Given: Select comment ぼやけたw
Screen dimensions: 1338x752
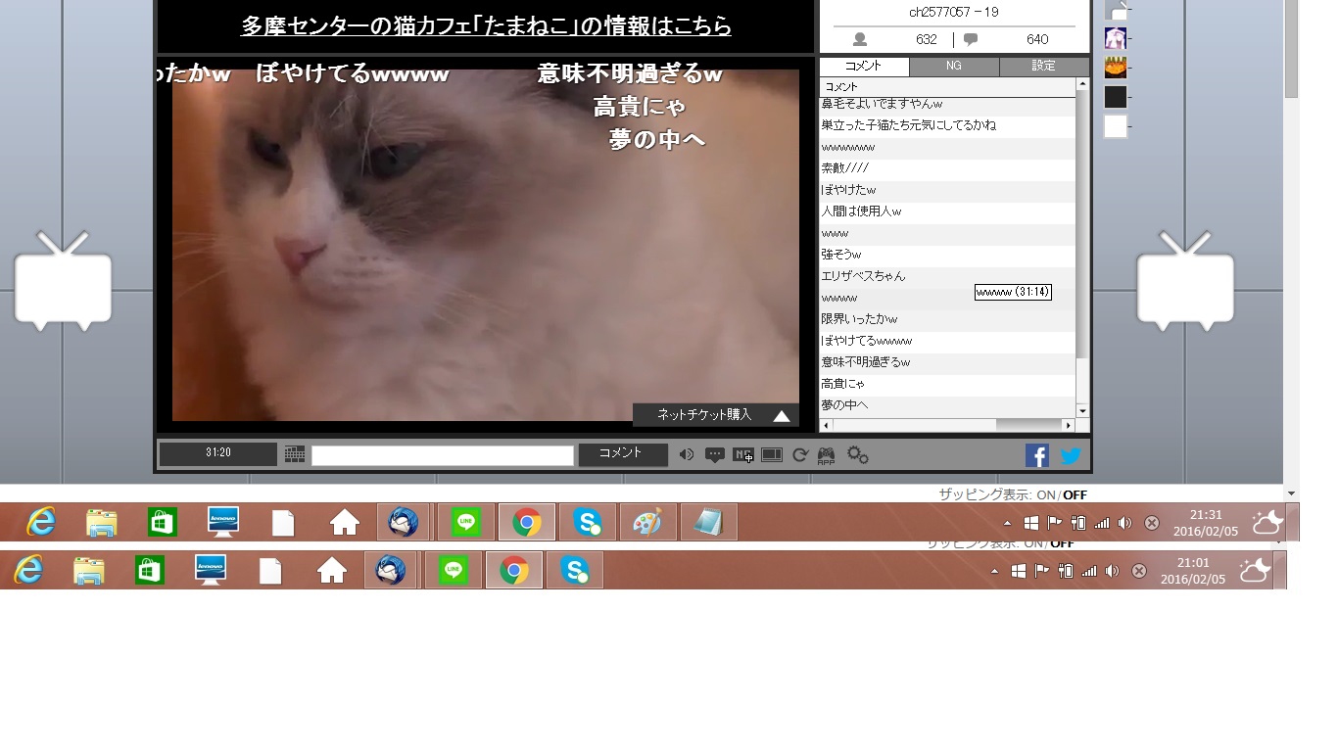Looking at the screenshot, I should (x=947, y=190).
